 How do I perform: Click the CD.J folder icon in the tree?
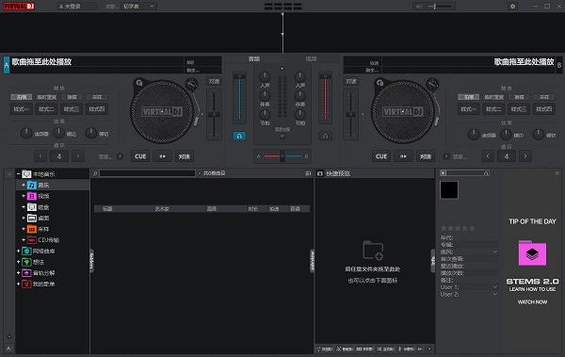coord(32,240)
